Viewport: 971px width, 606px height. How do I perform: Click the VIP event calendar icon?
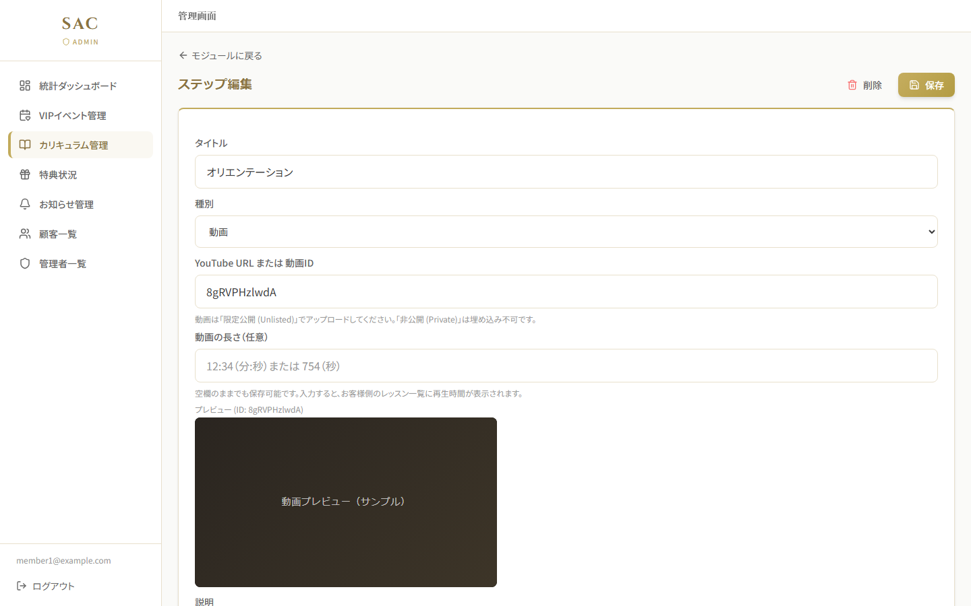pos(25,115)
